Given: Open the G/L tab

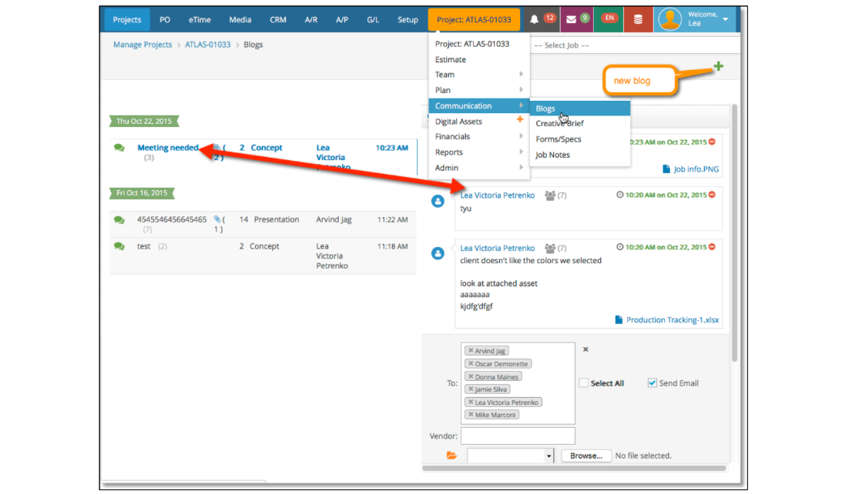Looking at the screenshot, I should [373, 19].
